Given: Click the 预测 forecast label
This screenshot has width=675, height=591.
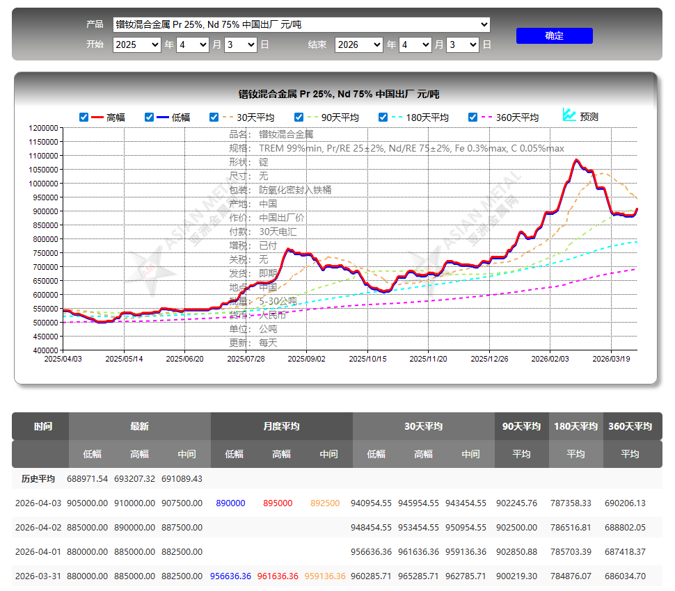Looking at the screenshot, I should coord(589,117).
